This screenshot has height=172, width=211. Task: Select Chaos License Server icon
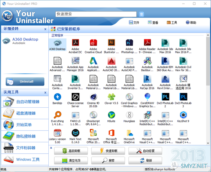tap(75, 97)
